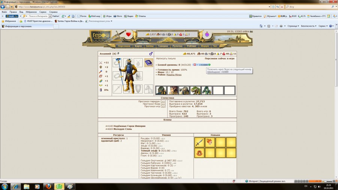The width and height of the screenshot is (338, 190).
Task: Select army unit thumbnail with count 24
Action: coord(161,90)
